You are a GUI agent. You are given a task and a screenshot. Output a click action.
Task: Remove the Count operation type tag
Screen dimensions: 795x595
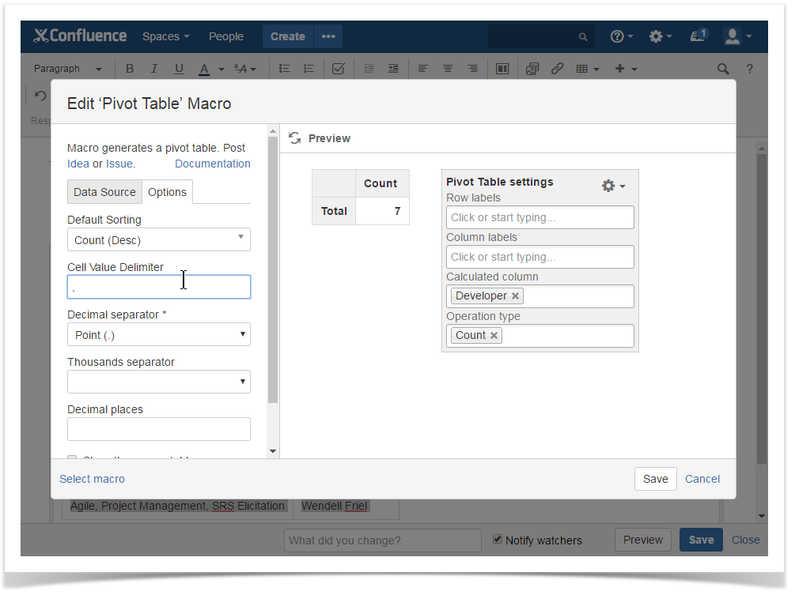point(494,336)
